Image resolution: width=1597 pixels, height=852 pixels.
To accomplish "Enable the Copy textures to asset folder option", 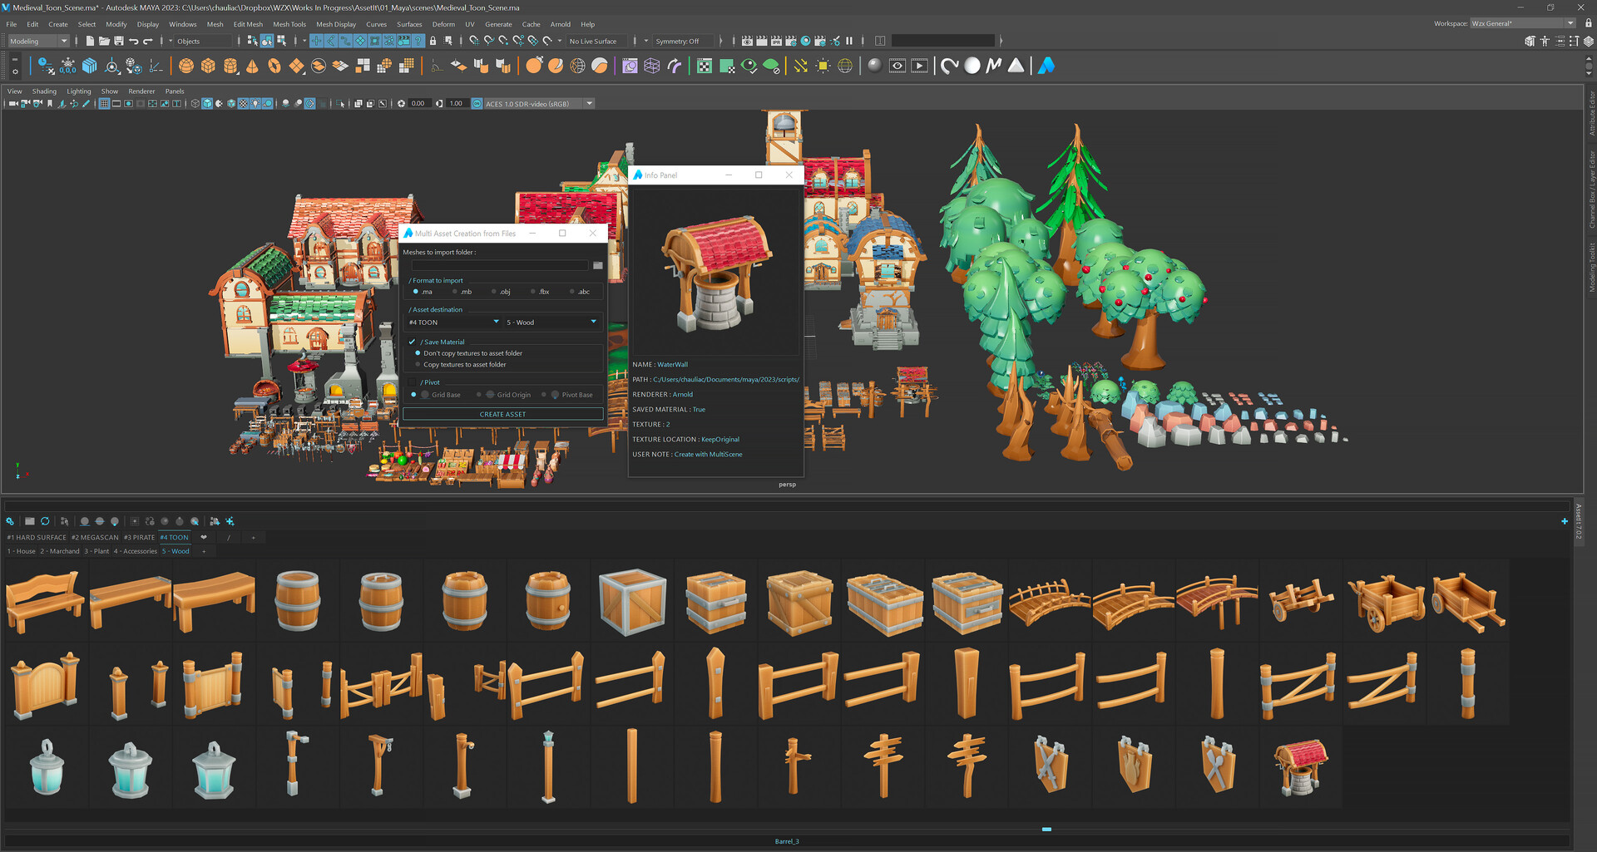I will 418,364.
